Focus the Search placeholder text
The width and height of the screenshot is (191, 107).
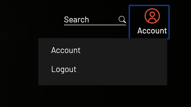[76, 20]
